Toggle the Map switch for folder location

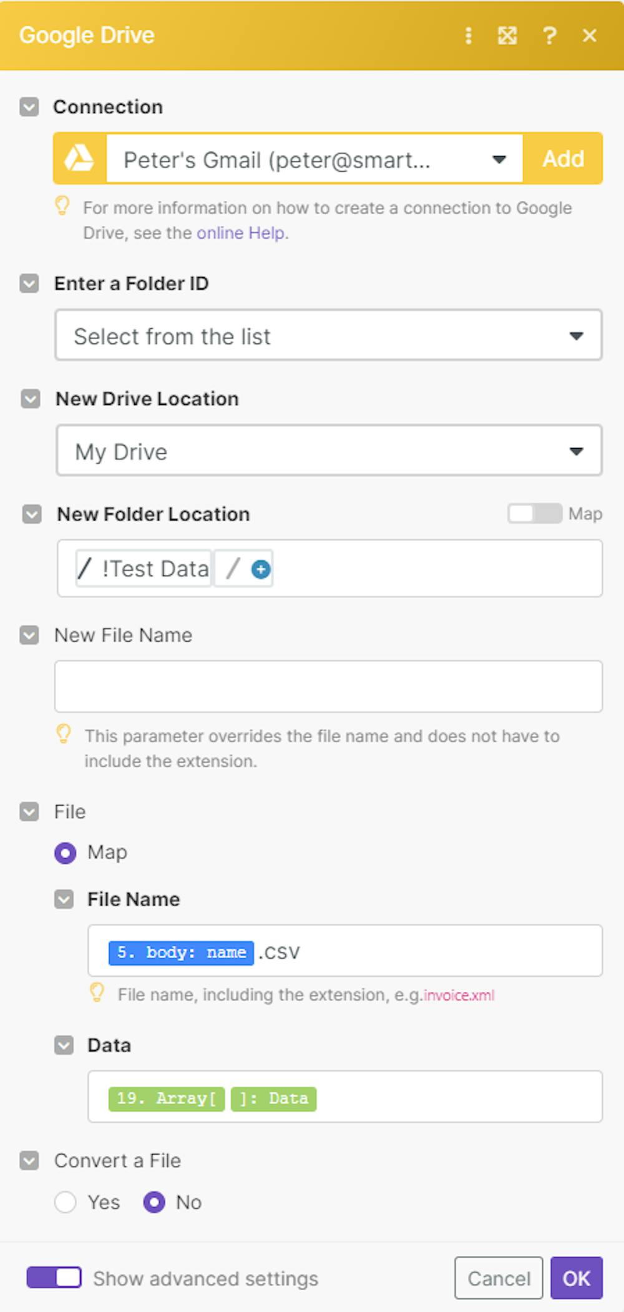tap(534, 514)
